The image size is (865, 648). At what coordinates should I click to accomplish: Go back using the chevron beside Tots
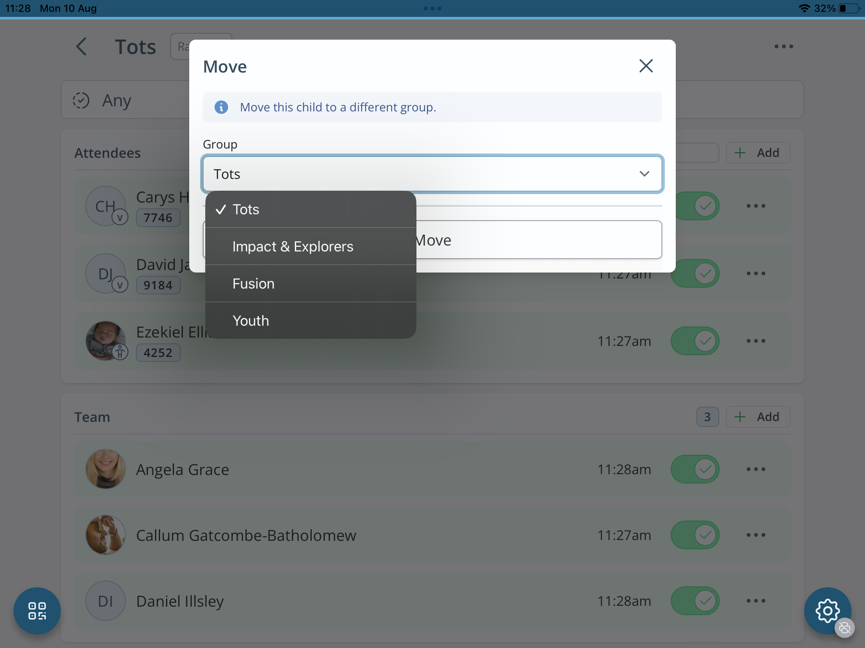coord(82,46)
